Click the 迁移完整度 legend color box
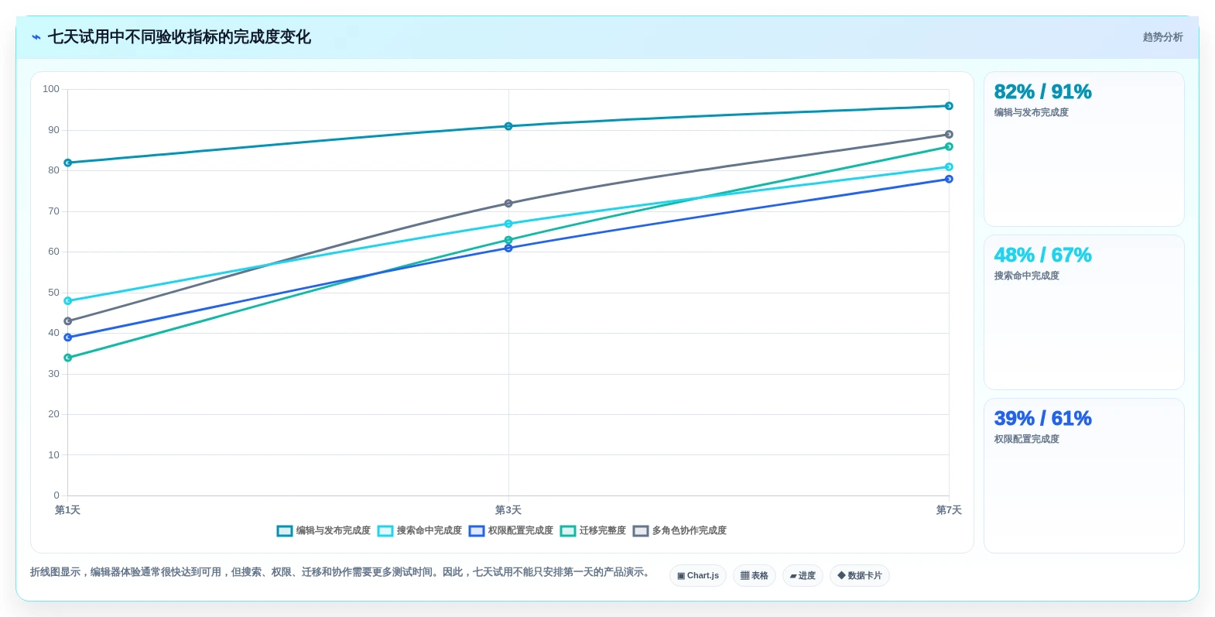1215x617 pixels. [x=568, y=531]
